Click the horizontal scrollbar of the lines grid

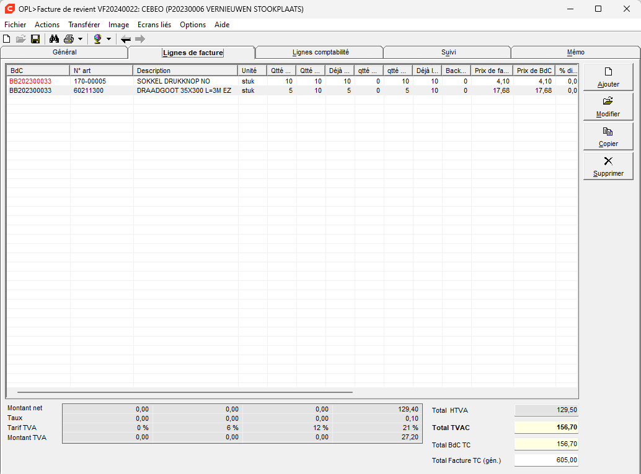185,392
